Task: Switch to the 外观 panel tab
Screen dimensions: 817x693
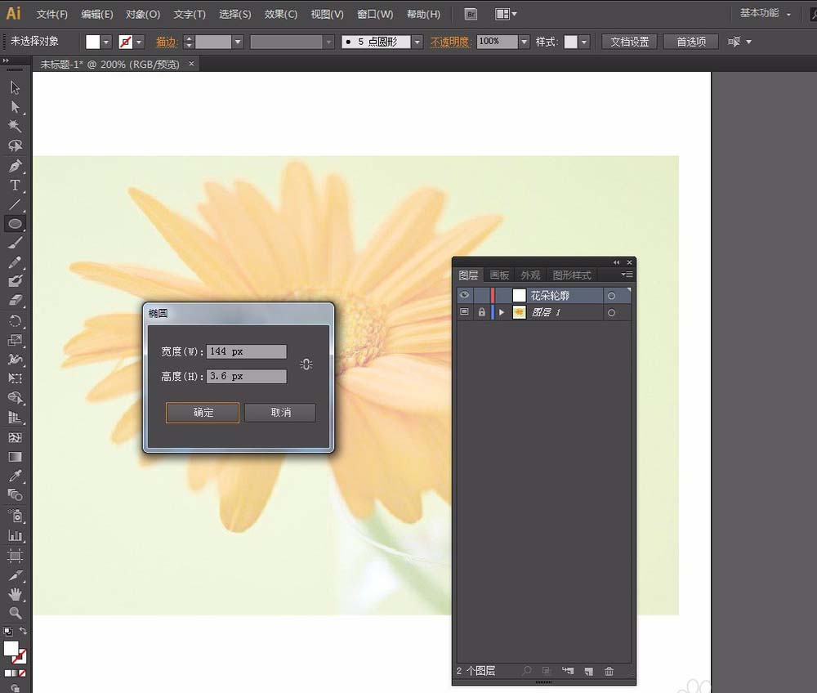Action: [x=530, y=275]
